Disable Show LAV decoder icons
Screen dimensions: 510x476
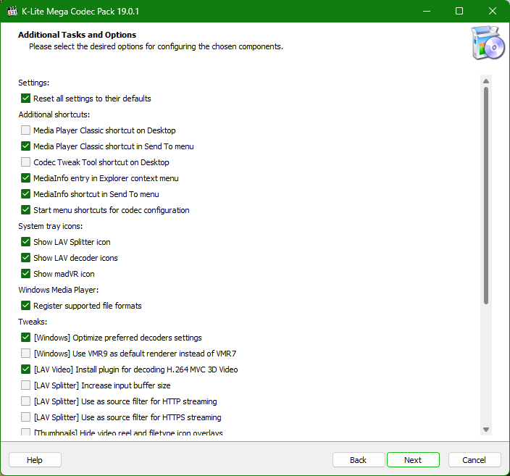point(25,258)
